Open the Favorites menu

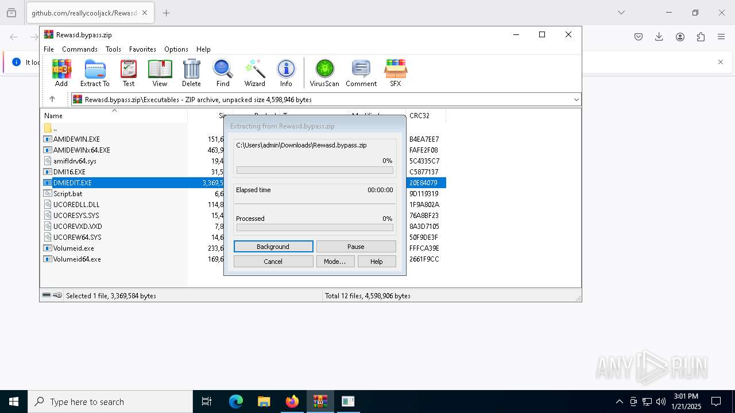[142, 49]
